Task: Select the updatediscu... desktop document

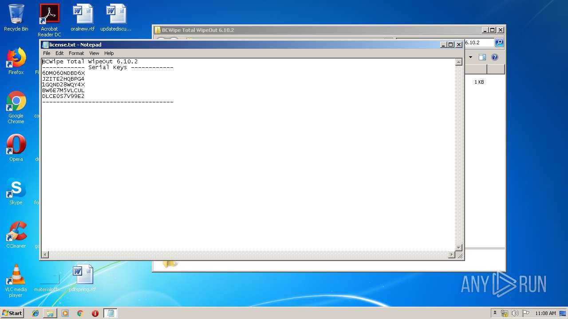Action: [x=116, y=18]
